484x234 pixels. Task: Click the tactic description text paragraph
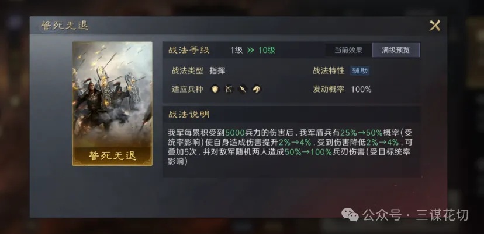(290, 147)
